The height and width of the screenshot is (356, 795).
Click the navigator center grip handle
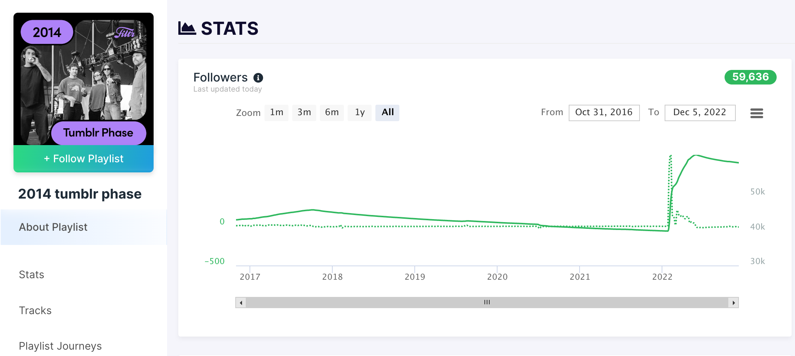(x=487, y=303)
